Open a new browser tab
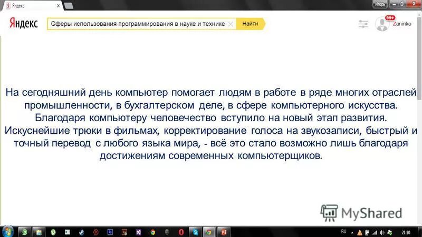 [69, 6]
